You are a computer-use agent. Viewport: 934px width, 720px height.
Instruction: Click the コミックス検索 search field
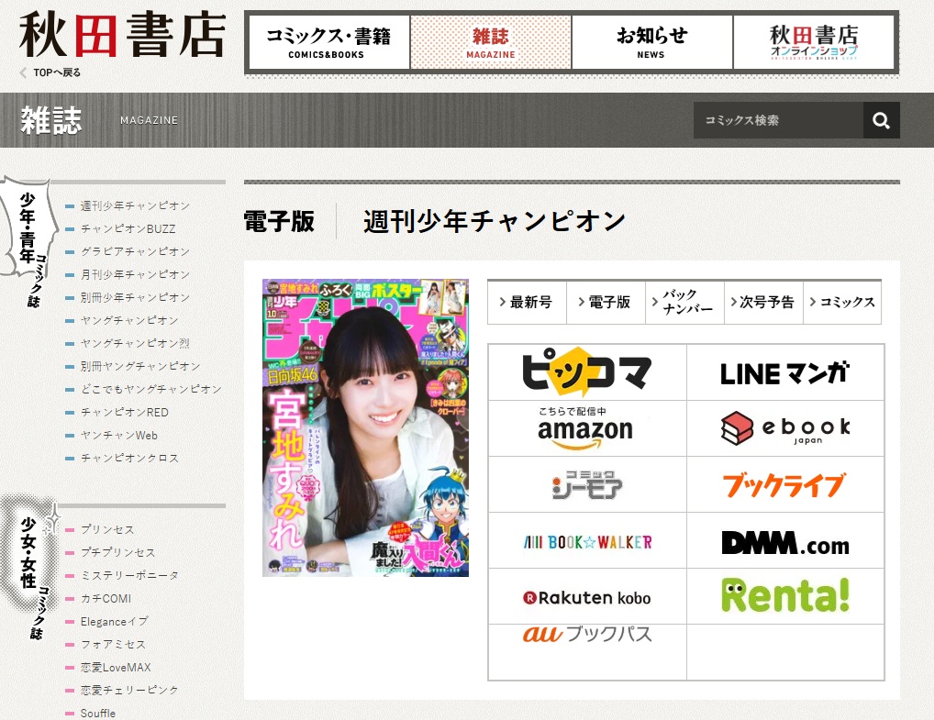777,120
